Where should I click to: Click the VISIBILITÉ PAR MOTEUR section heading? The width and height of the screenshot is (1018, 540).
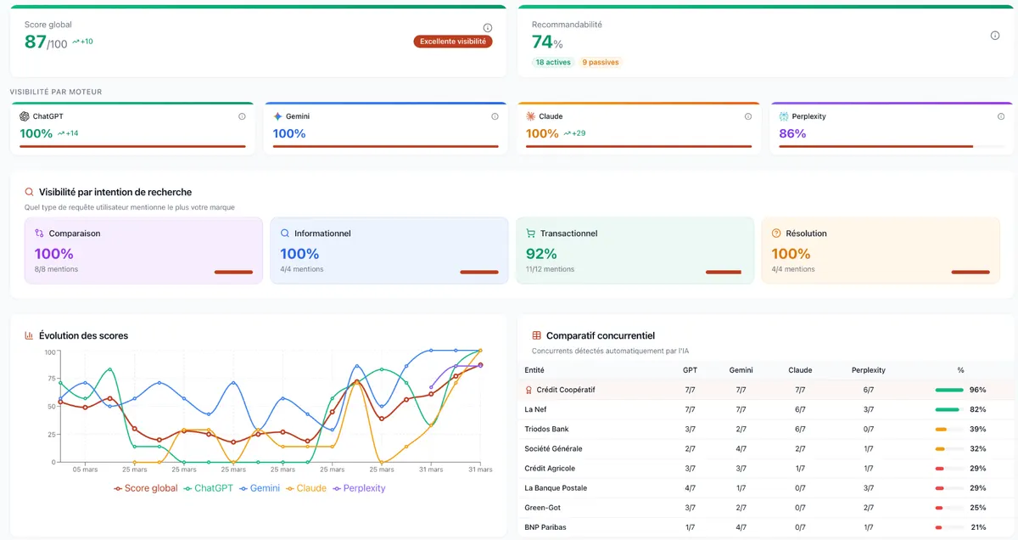[x=56, y=92]
